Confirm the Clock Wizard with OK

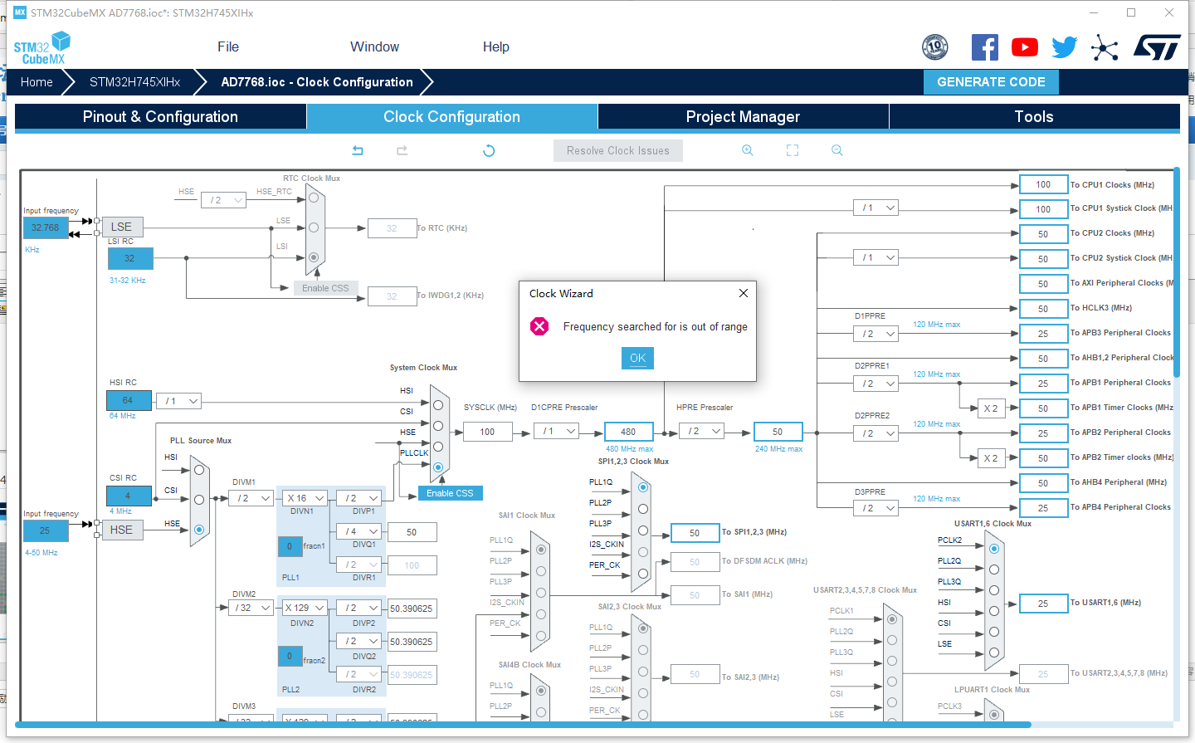[637, 358]
